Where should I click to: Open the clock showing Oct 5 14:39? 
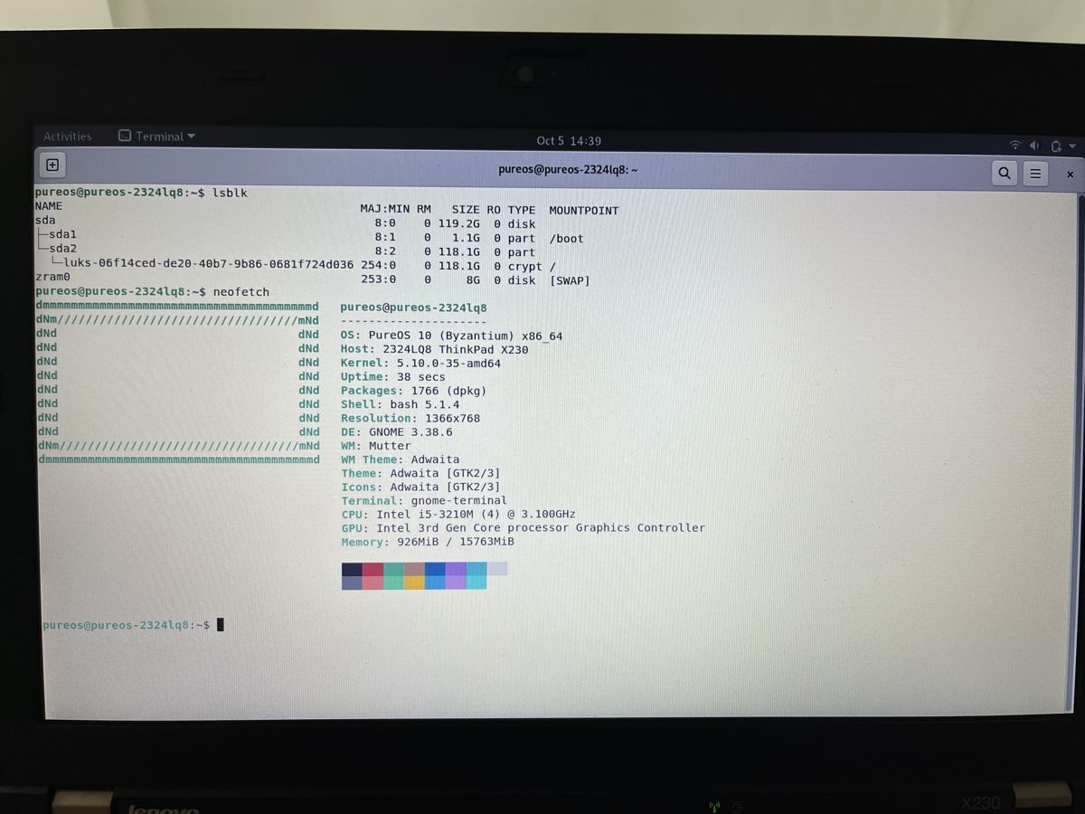coord(569,140)
